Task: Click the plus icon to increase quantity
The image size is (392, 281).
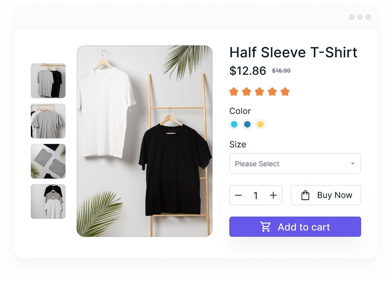Action: tap(273, 195)
